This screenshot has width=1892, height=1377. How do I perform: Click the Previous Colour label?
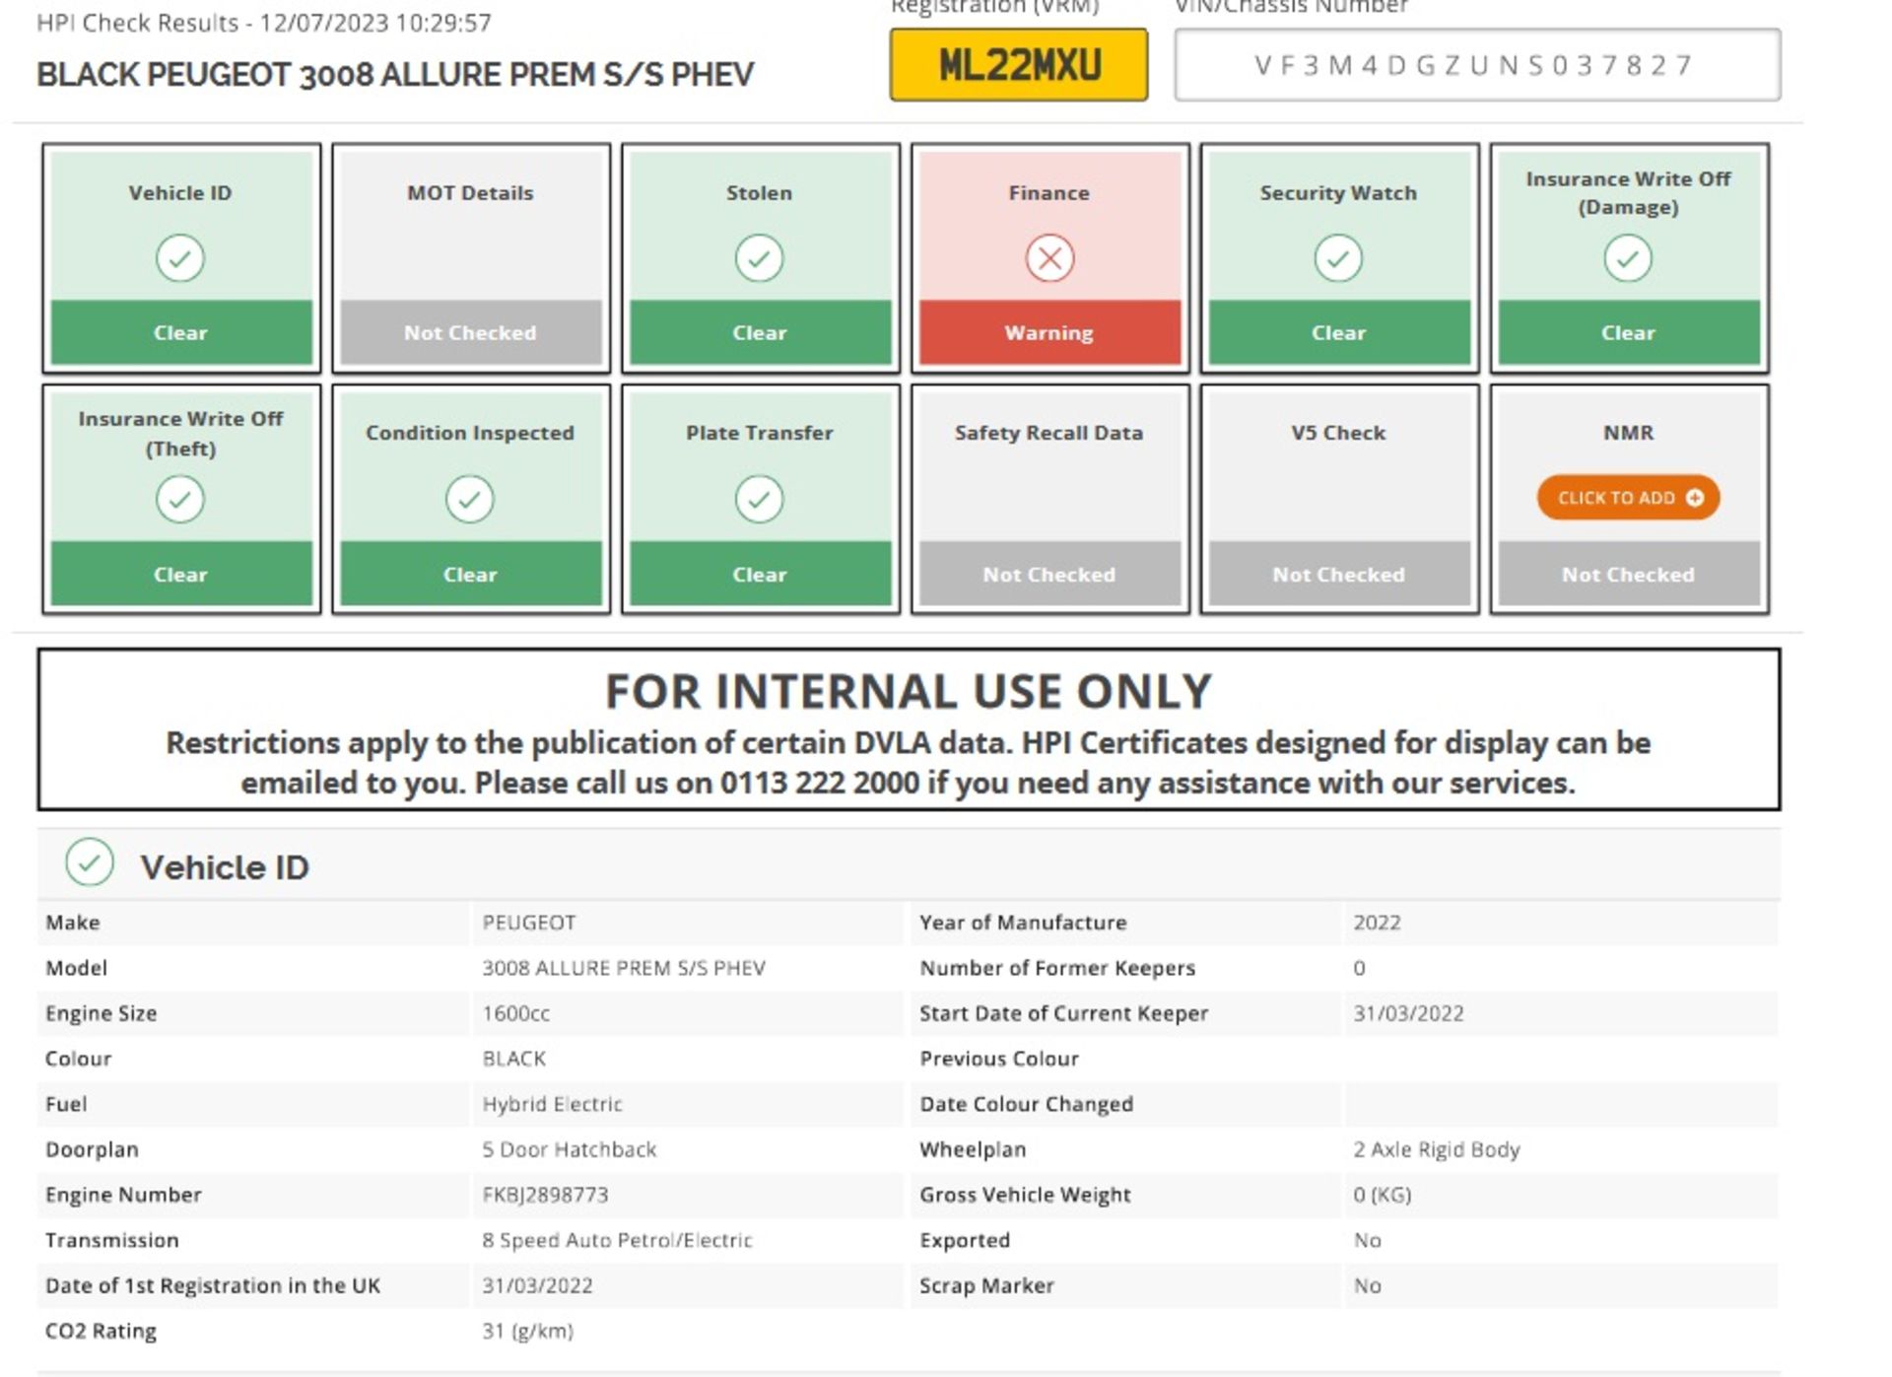pos(999,1059)
